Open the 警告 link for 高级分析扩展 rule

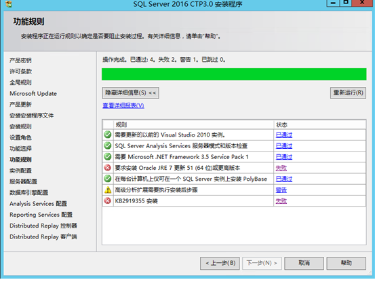[x=281, y=190]
